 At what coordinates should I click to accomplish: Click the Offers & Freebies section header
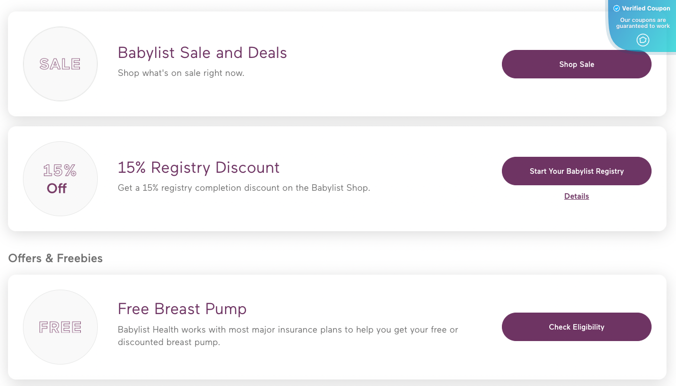[55, 258]
